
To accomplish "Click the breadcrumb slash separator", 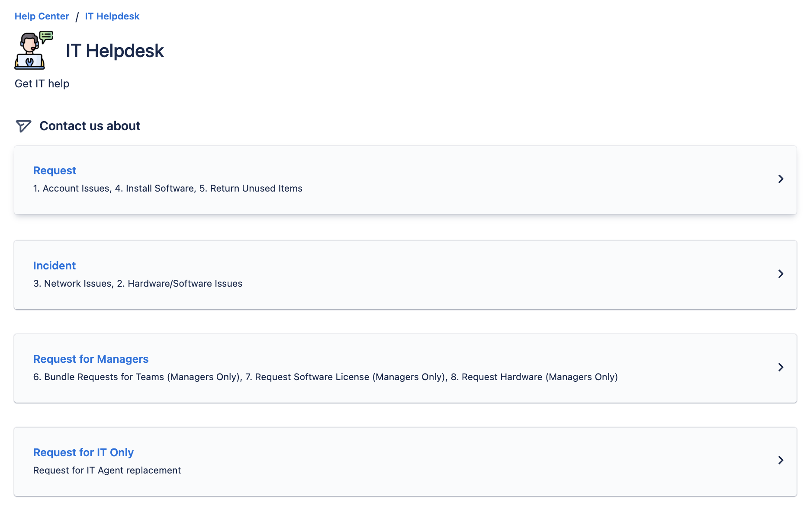I will [x=77, y=17].
